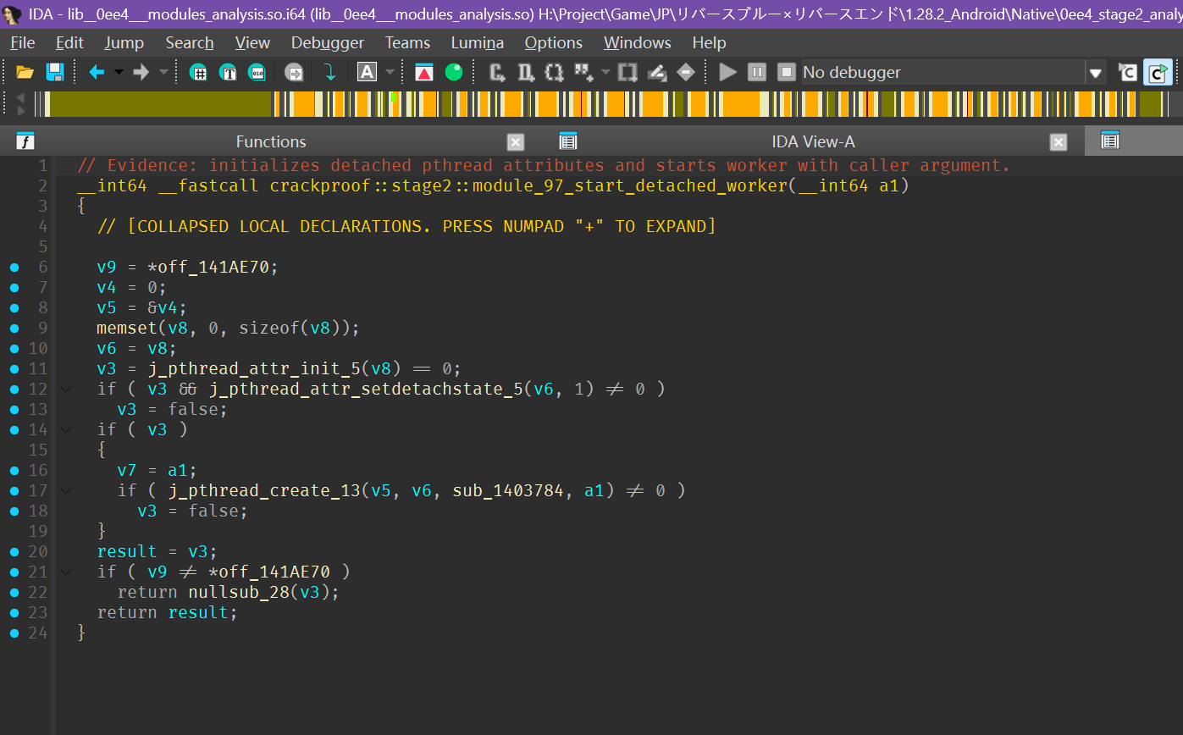This screenshot has height=735, width=1183.
Task: Toggle the breakpoint dot on line 13
Action: 14,409
